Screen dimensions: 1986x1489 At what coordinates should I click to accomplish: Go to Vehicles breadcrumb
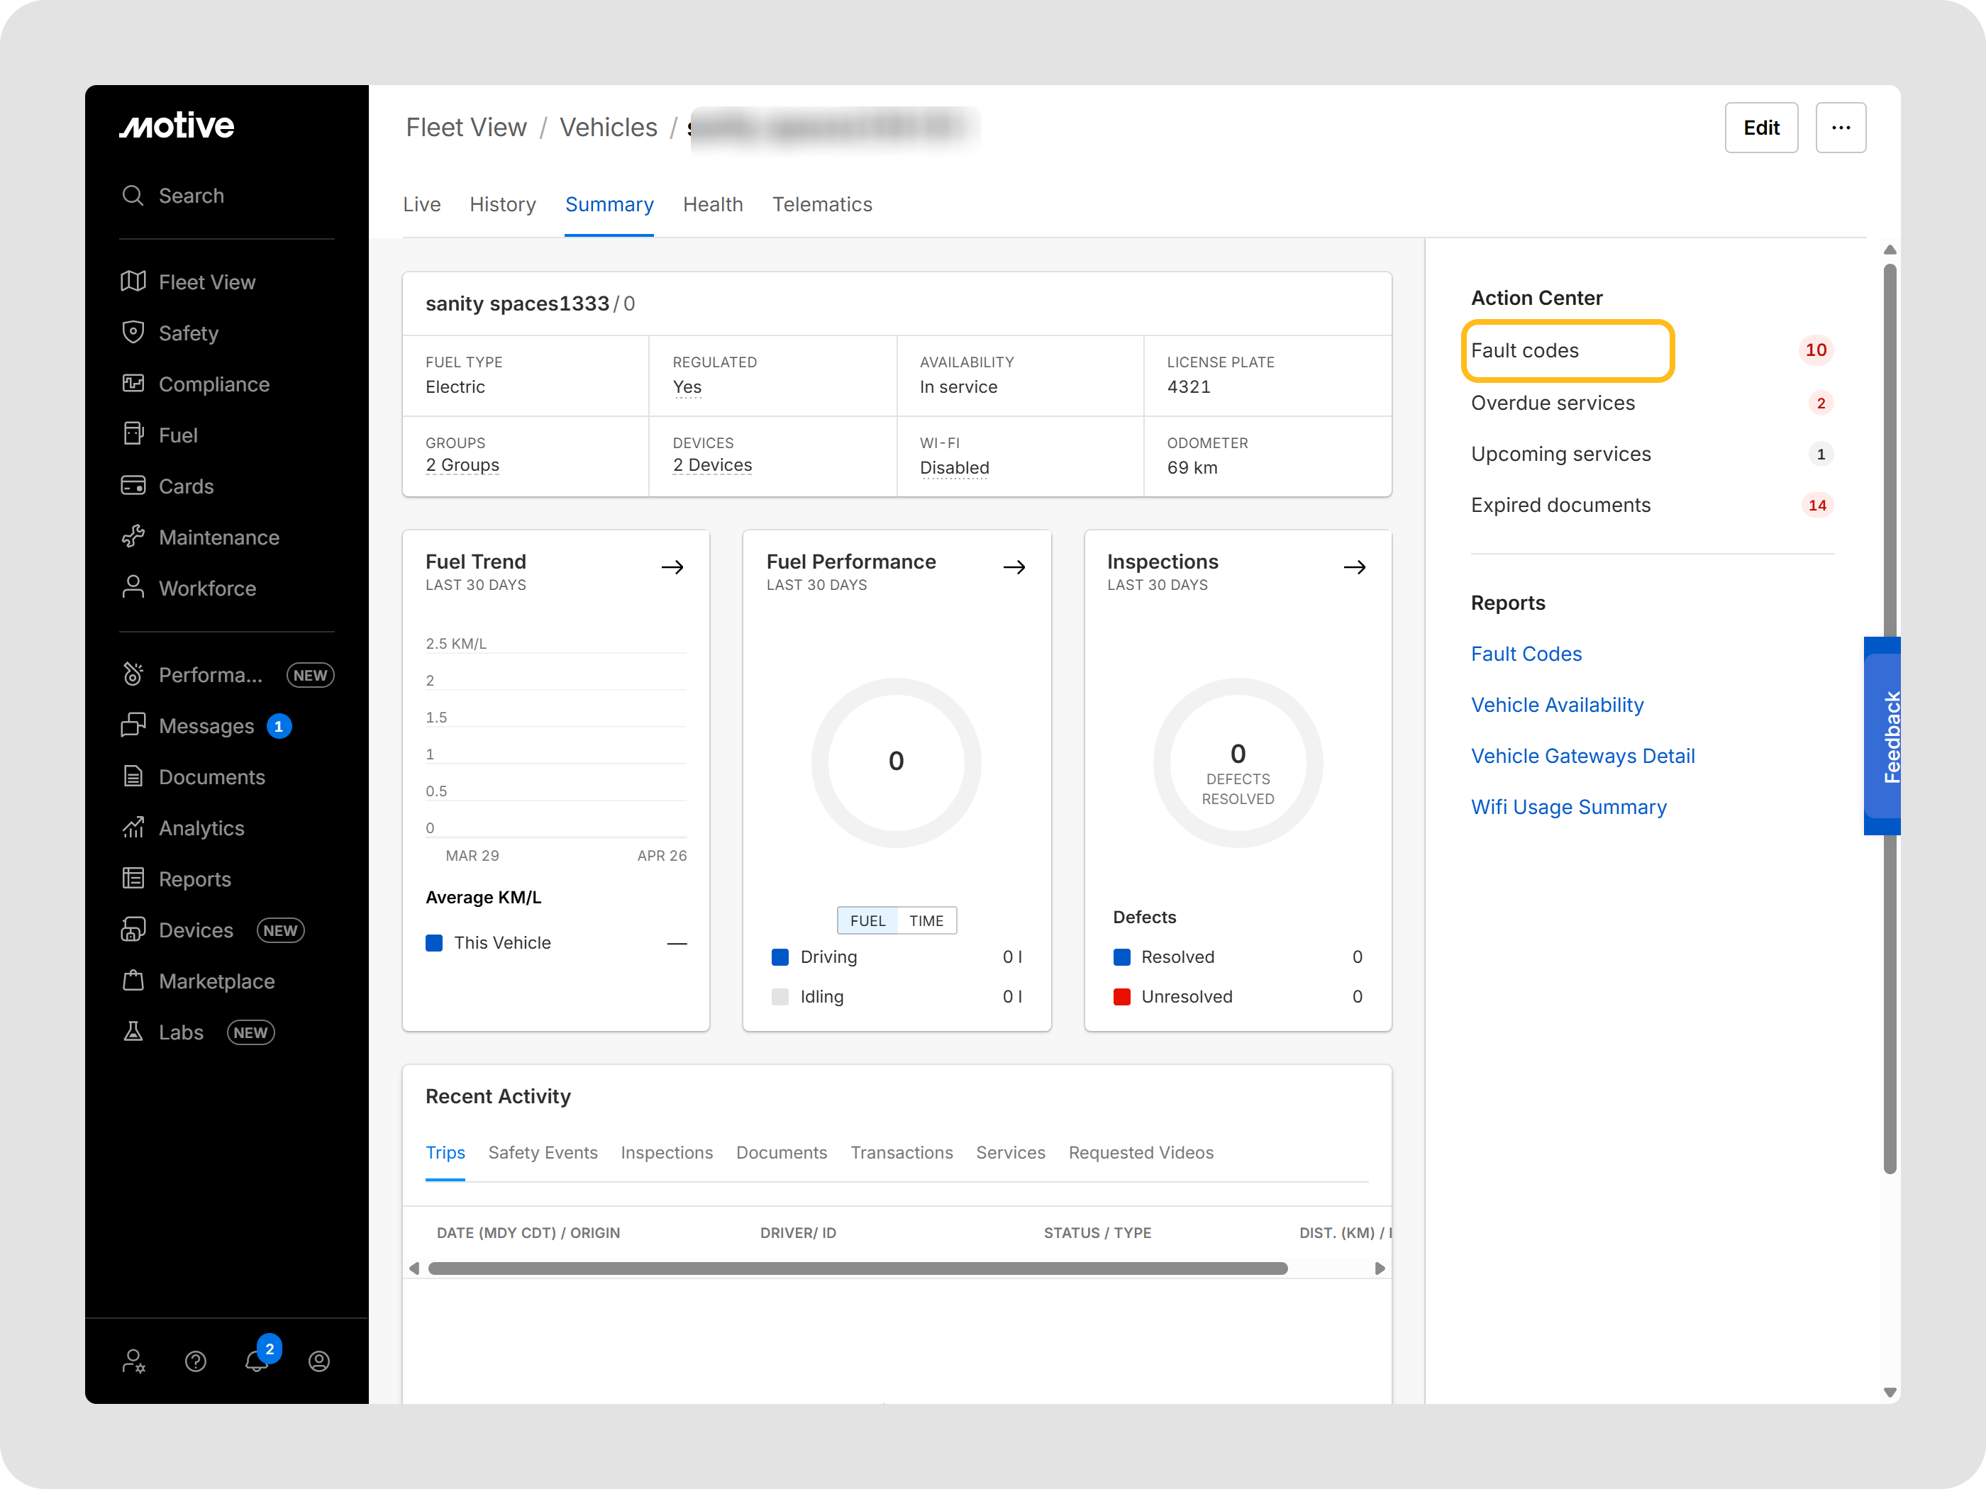[609, 128]
